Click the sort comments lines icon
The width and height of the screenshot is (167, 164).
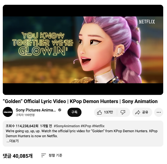[x=43, y=155]
